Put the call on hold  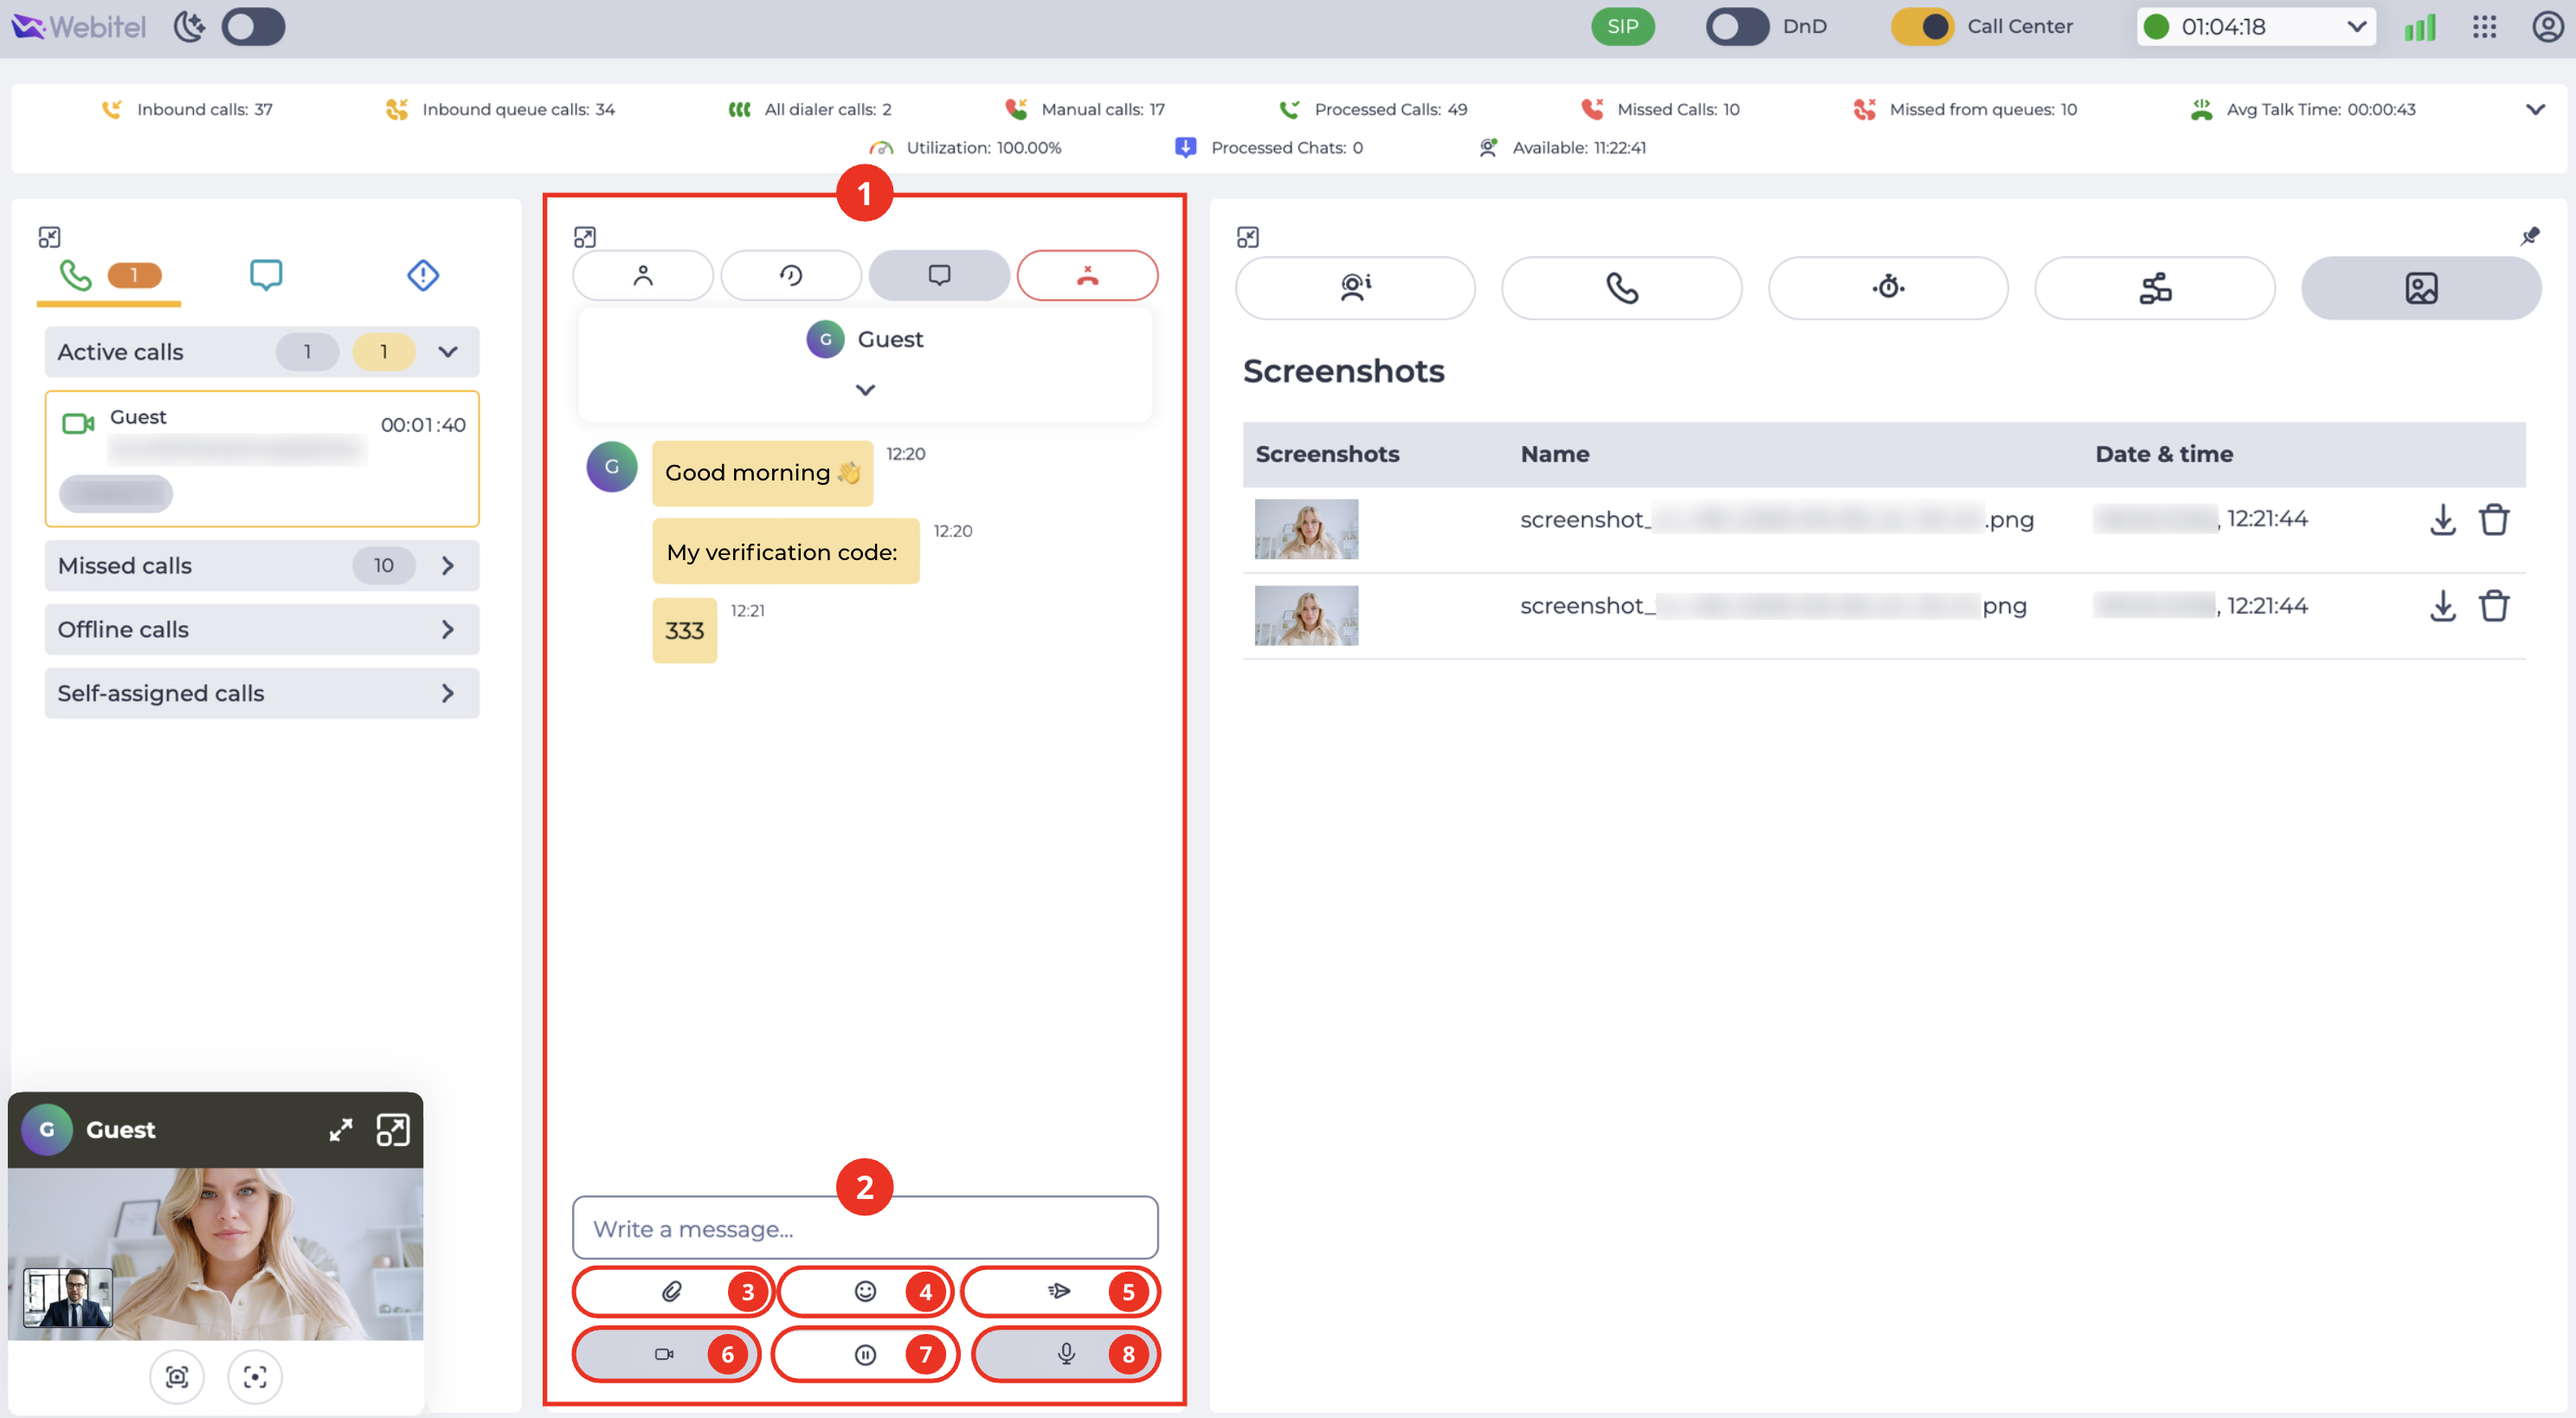pos(865,1355)
